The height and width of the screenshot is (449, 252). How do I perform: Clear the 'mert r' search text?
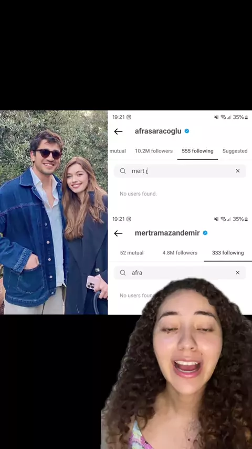click(237, 171)
